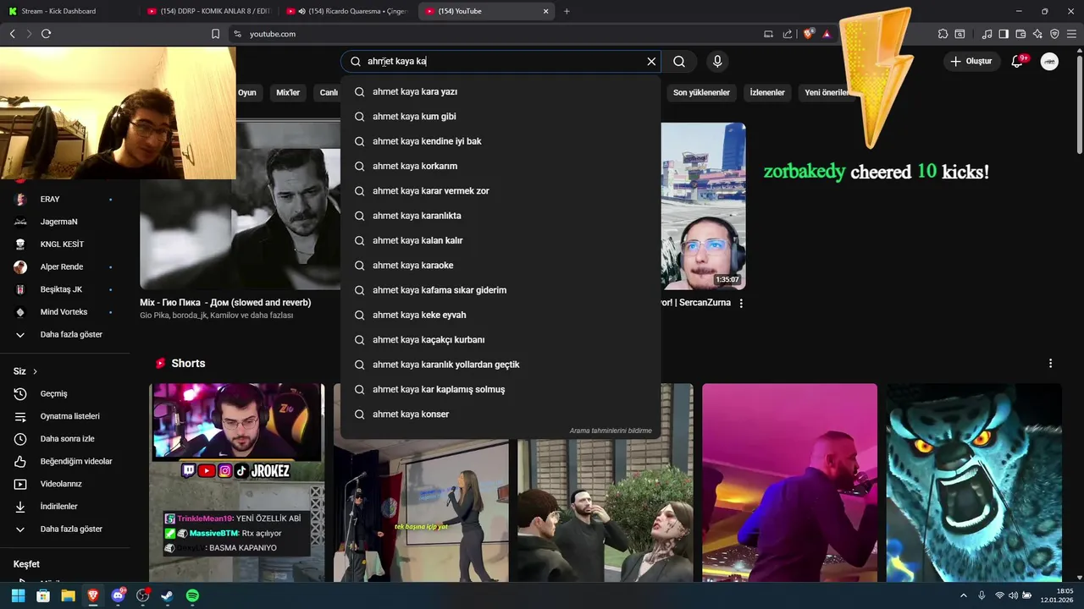Select the Mix'ler filter chip

click(288, 92)
